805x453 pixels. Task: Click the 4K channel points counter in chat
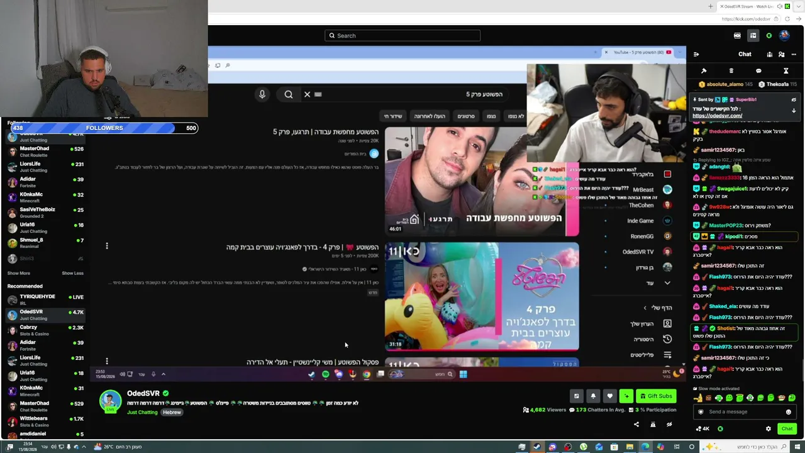[x=702, y=429]
